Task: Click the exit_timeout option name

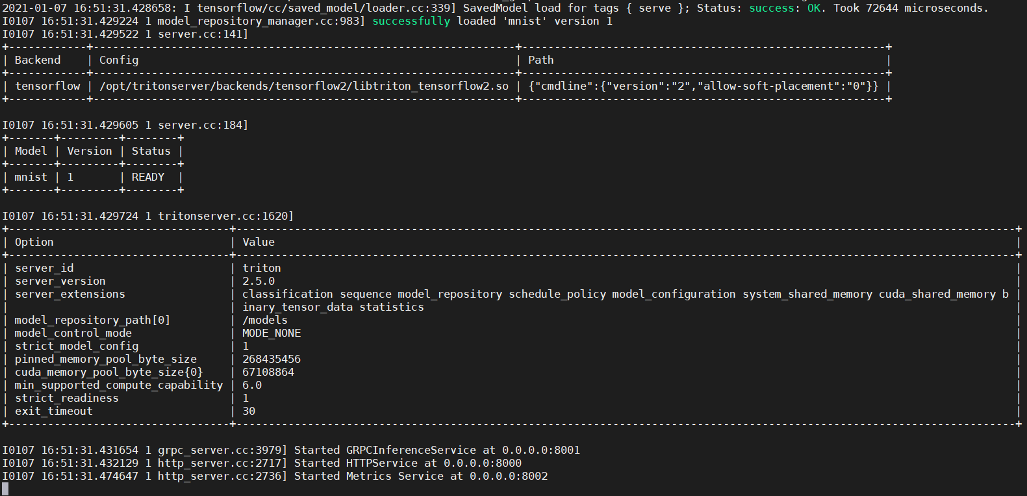Action: pos(53,411)
